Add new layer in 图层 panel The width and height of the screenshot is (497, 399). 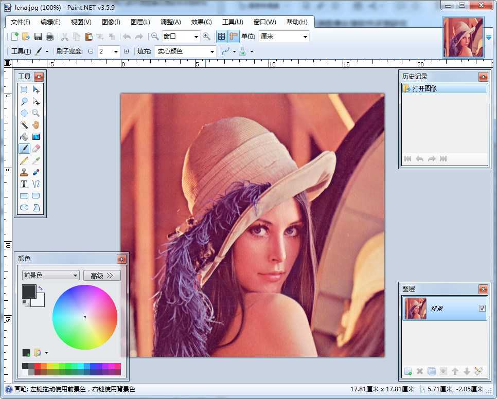coord(409,371)
